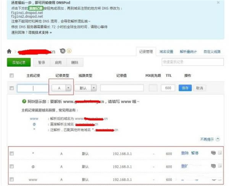Click the edit icon at end of * row

coord(220,153)
